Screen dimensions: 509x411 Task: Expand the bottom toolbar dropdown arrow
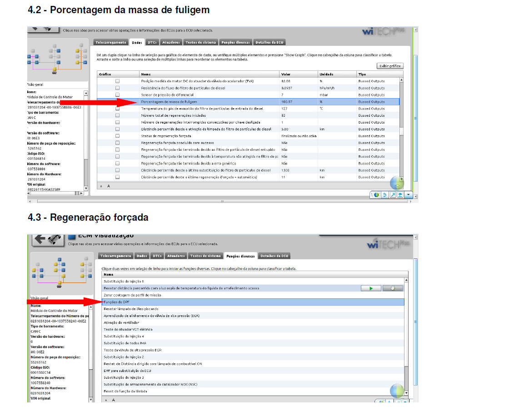(x=409, y=195)
